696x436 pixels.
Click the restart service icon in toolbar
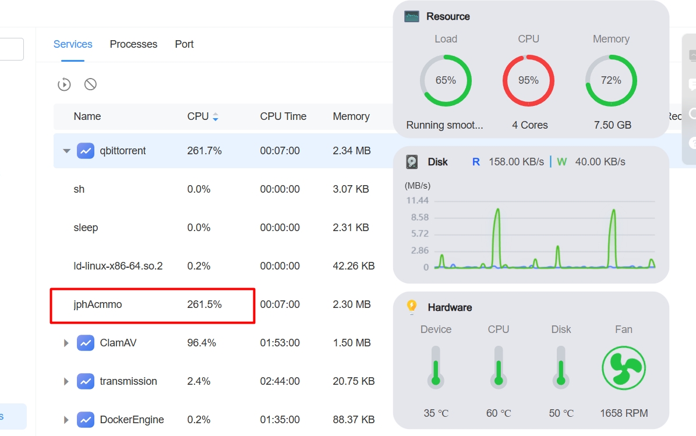tap(64, 84)
